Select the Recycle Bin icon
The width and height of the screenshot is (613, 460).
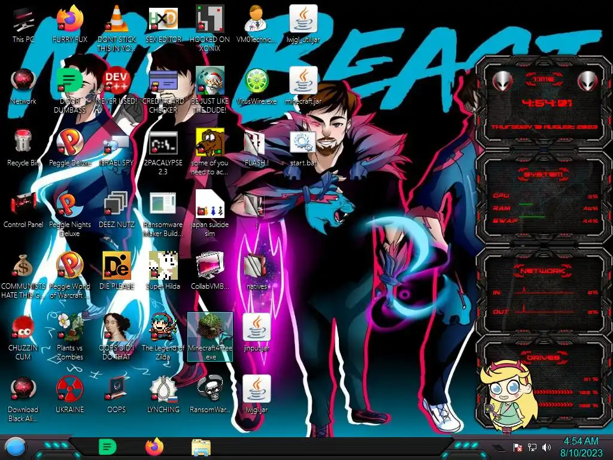point(23,149)
